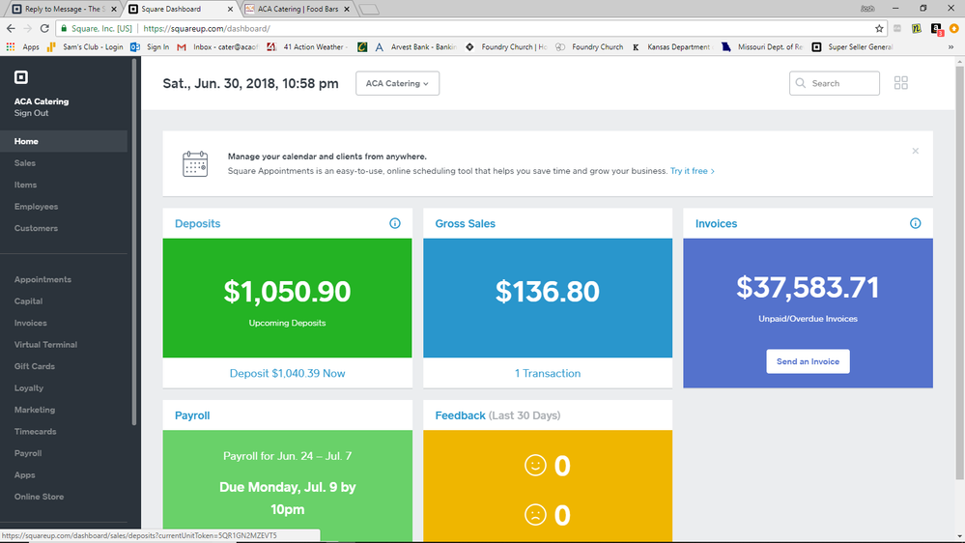Open Missouri Dept. of Re bookmark
Screen dimensions: 965x543
(x=762, y=46)
